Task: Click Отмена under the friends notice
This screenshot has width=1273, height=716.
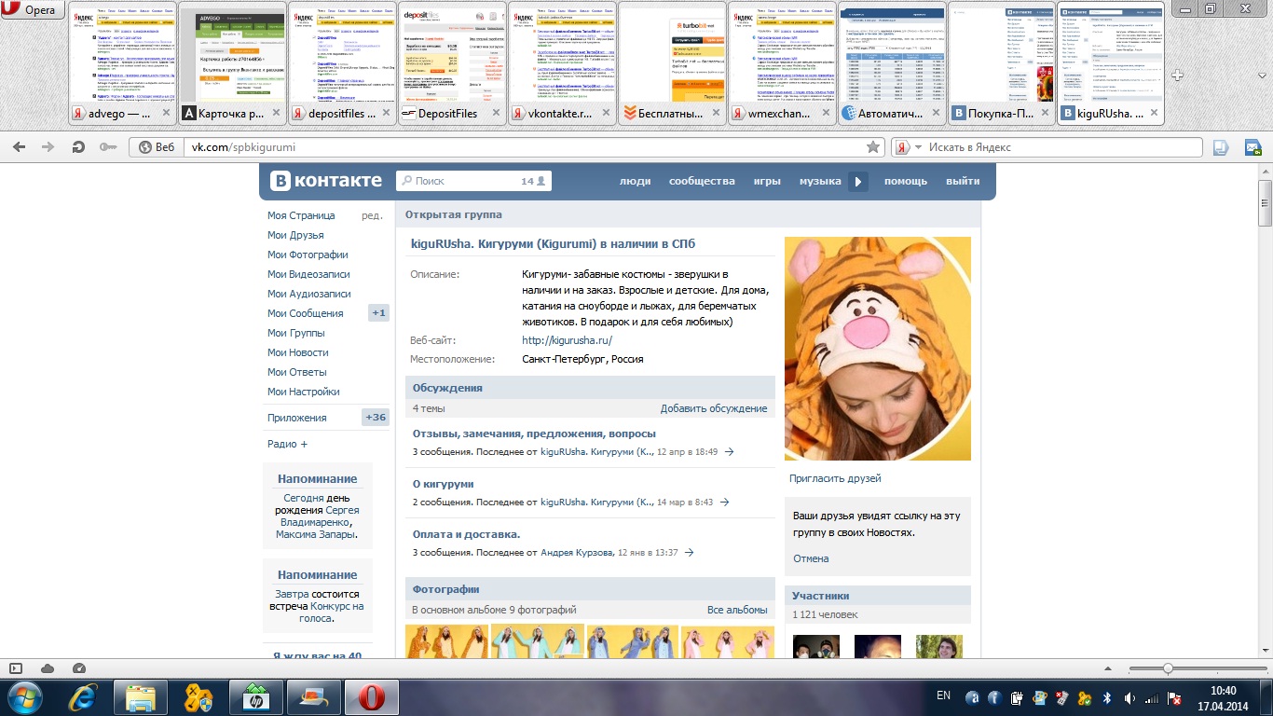Action: point(811,558)
